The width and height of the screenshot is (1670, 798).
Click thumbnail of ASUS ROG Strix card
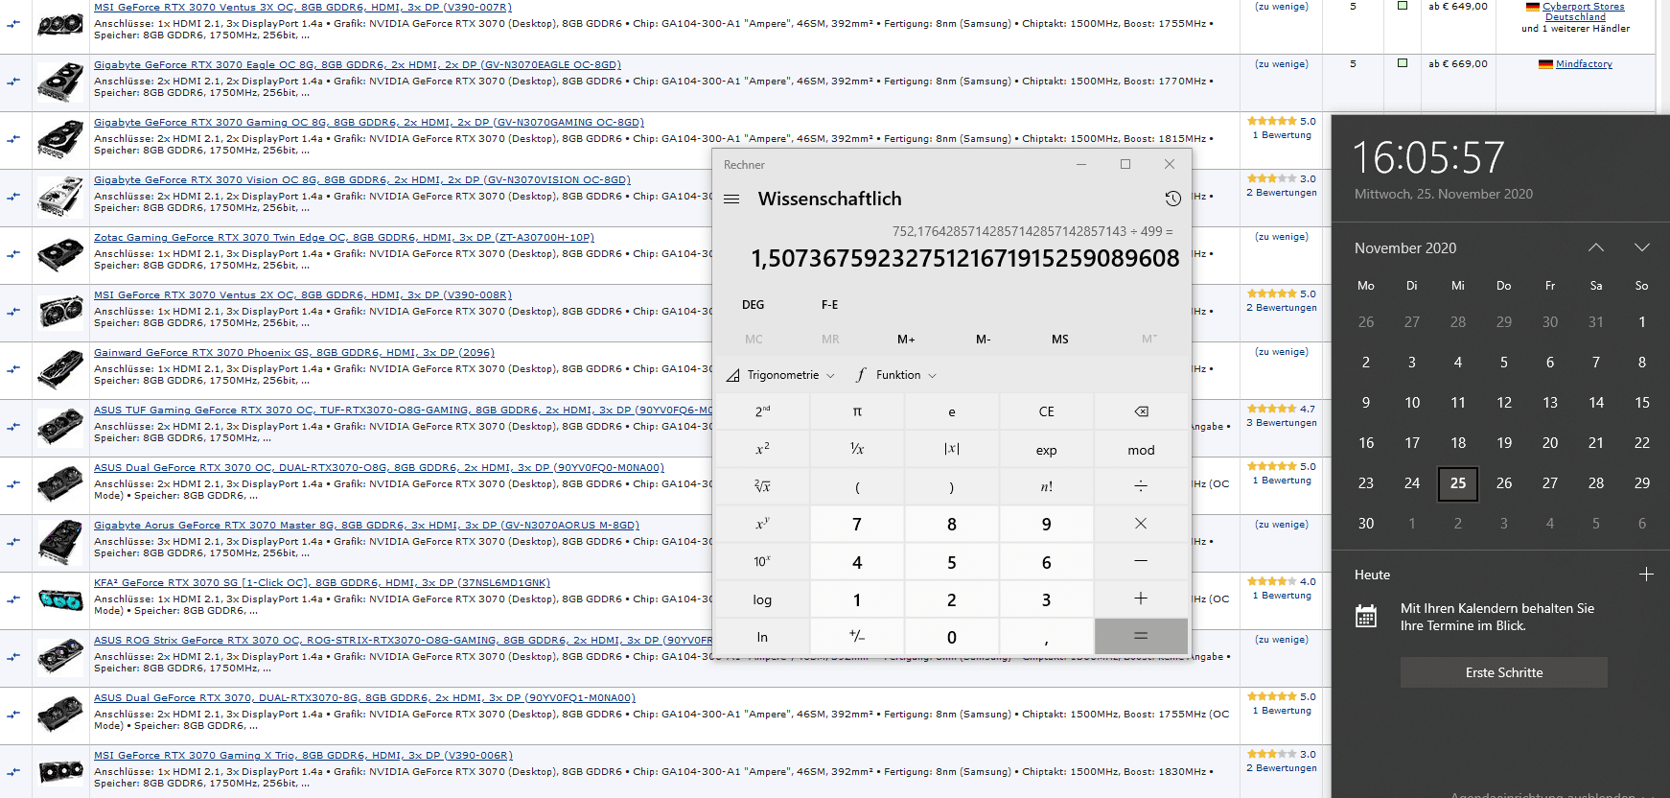(x=60, y=657)
